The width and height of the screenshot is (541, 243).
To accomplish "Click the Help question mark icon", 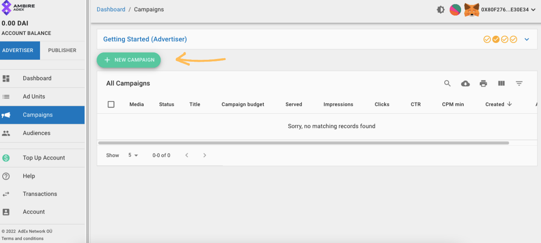I will tap(6, 176).
